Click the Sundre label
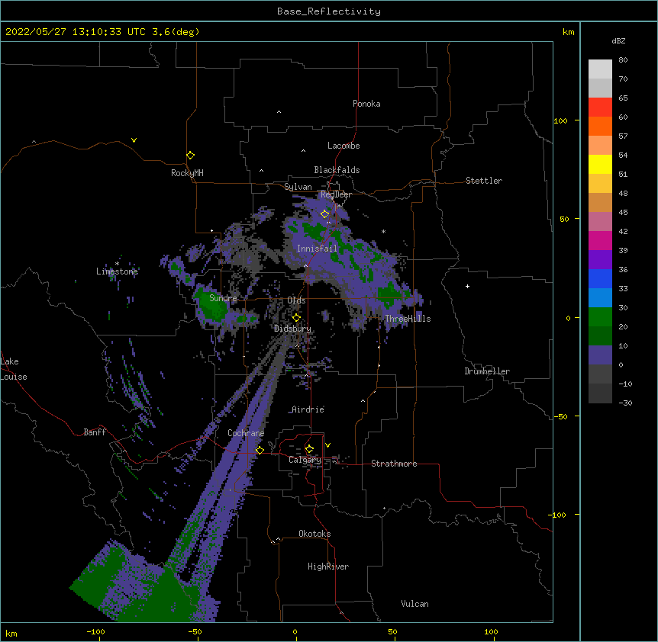658x642 pixels. [223, 298]
